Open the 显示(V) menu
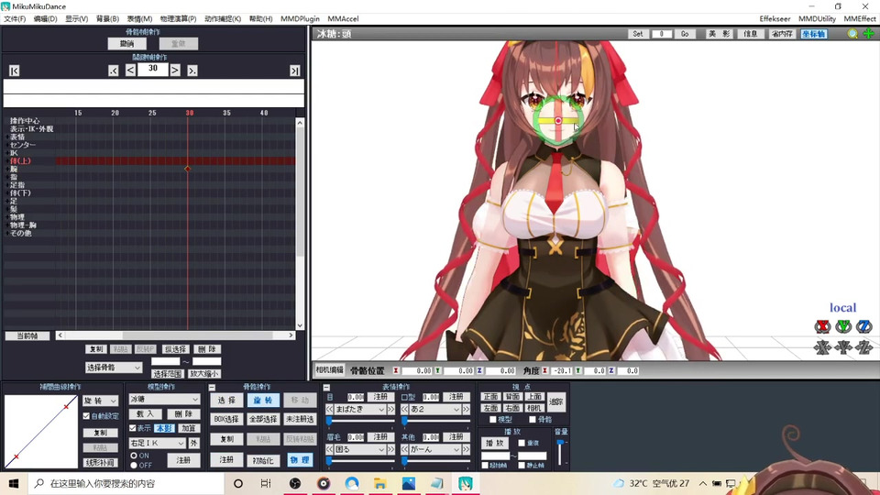This screenshot has width=880, height=495. pos(76,18)
